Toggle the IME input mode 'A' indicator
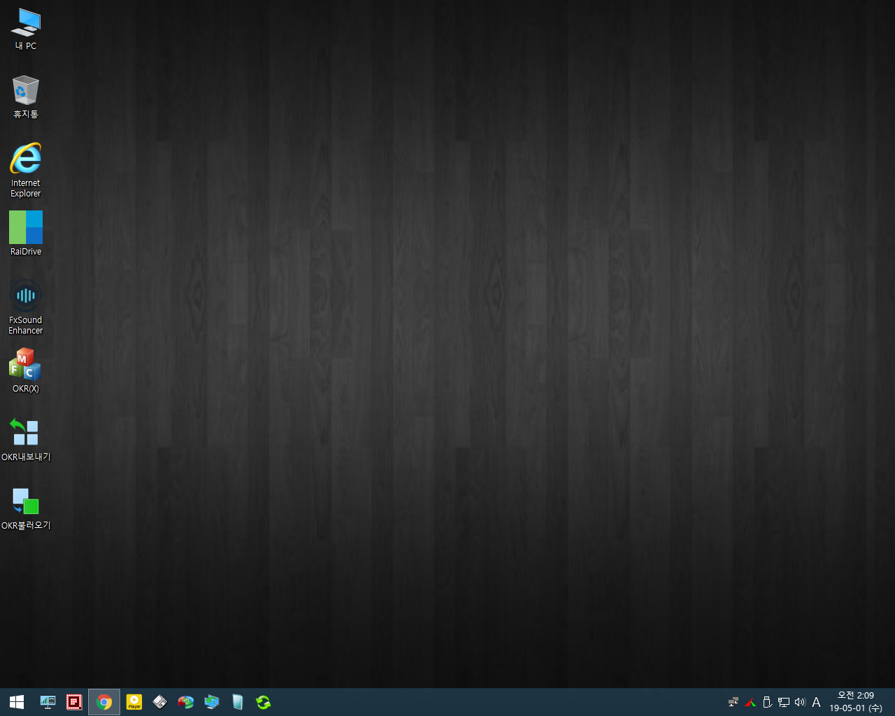The height and width of the screenshot is (716, 895). (x=816, y=702)
